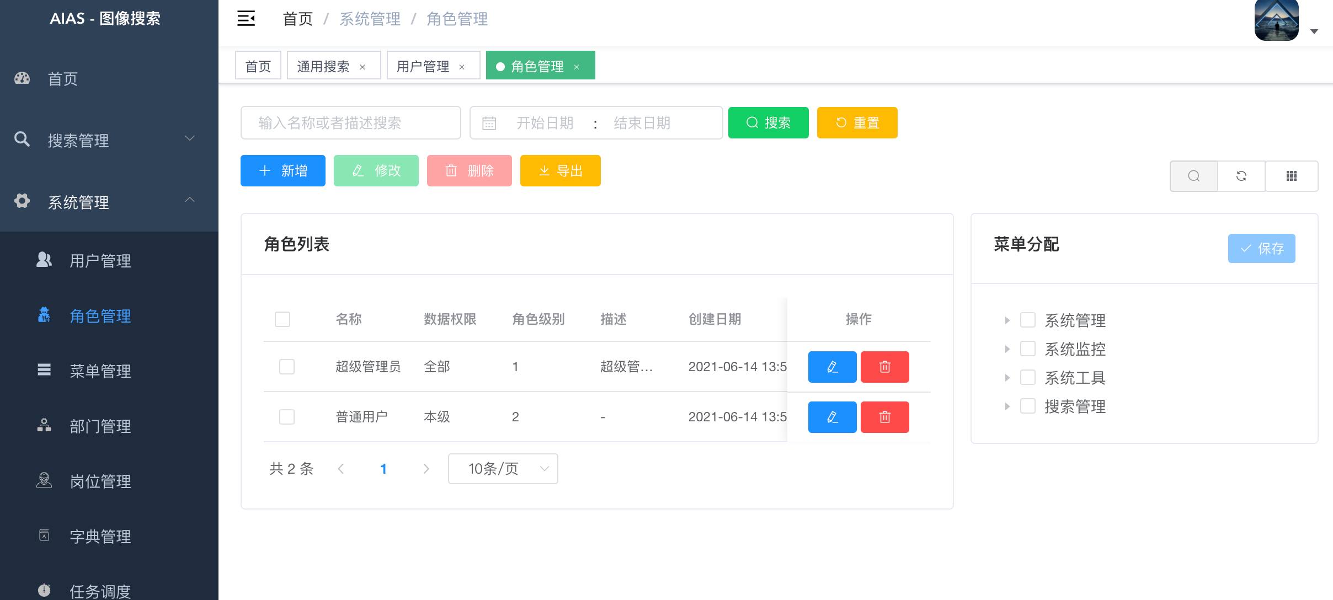Go to next page with the arrow
Screen dimensions: 1333x600
coord(426,469)
